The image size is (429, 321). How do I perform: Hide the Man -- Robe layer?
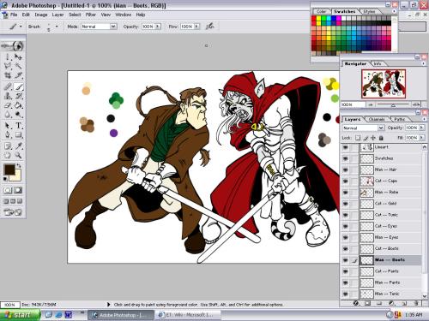[346, 193]
